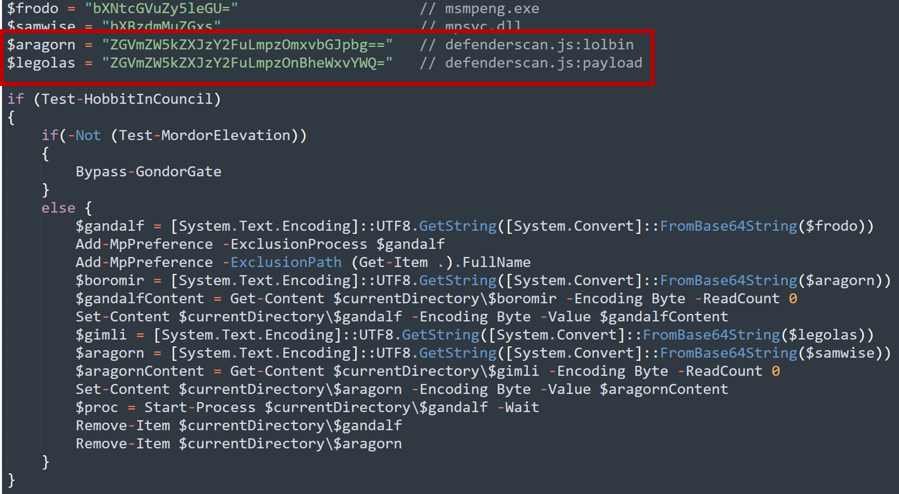
Task: Click Add-MpPreference -ExclusionProcess line
Action: click(x=260, y=244)
